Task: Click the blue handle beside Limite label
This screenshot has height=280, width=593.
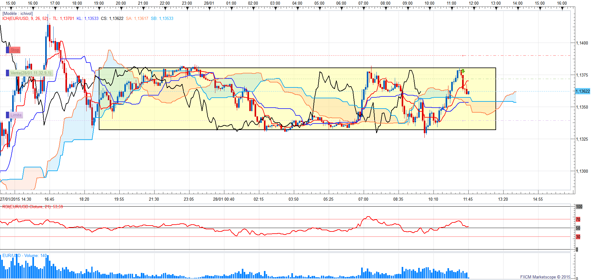Action: (x=7, y=115)
